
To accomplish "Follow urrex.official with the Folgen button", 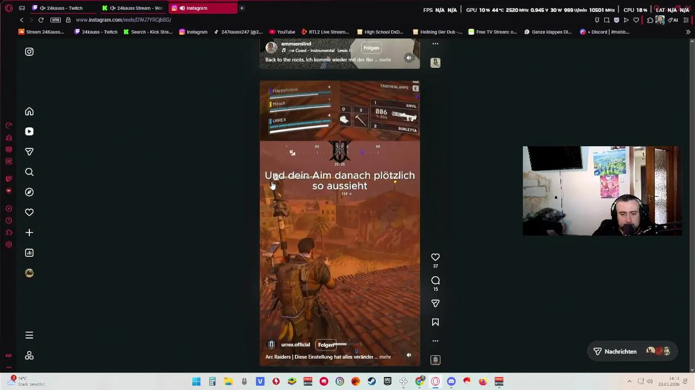I will 326,344.
